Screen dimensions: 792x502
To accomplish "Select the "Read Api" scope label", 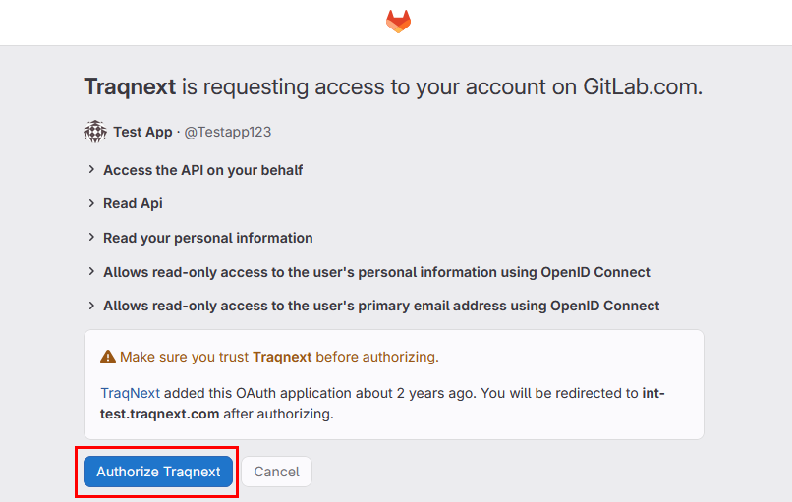I will click(133, 203).
